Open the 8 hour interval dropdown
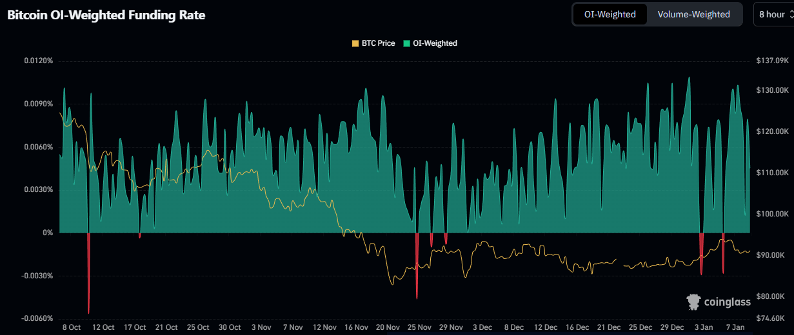Viewport: 794px width, 335px height. [773, 14]
